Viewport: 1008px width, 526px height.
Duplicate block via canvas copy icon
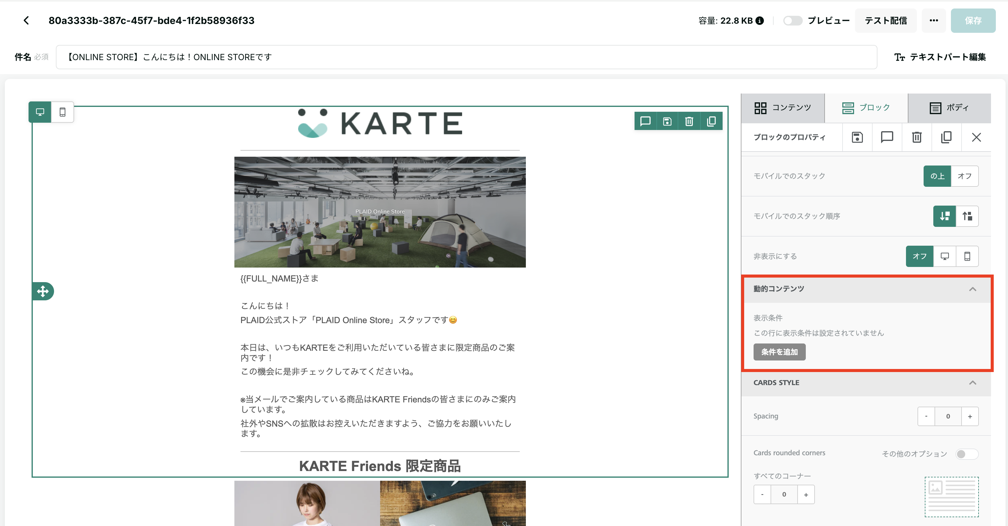[711, 121]
